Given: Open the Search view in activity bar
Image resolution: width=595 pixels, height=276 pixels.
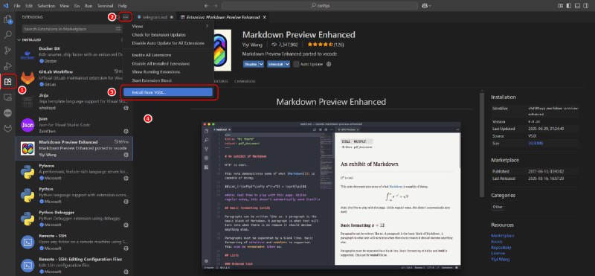Looking at the screenshot, I should (8, 35).
